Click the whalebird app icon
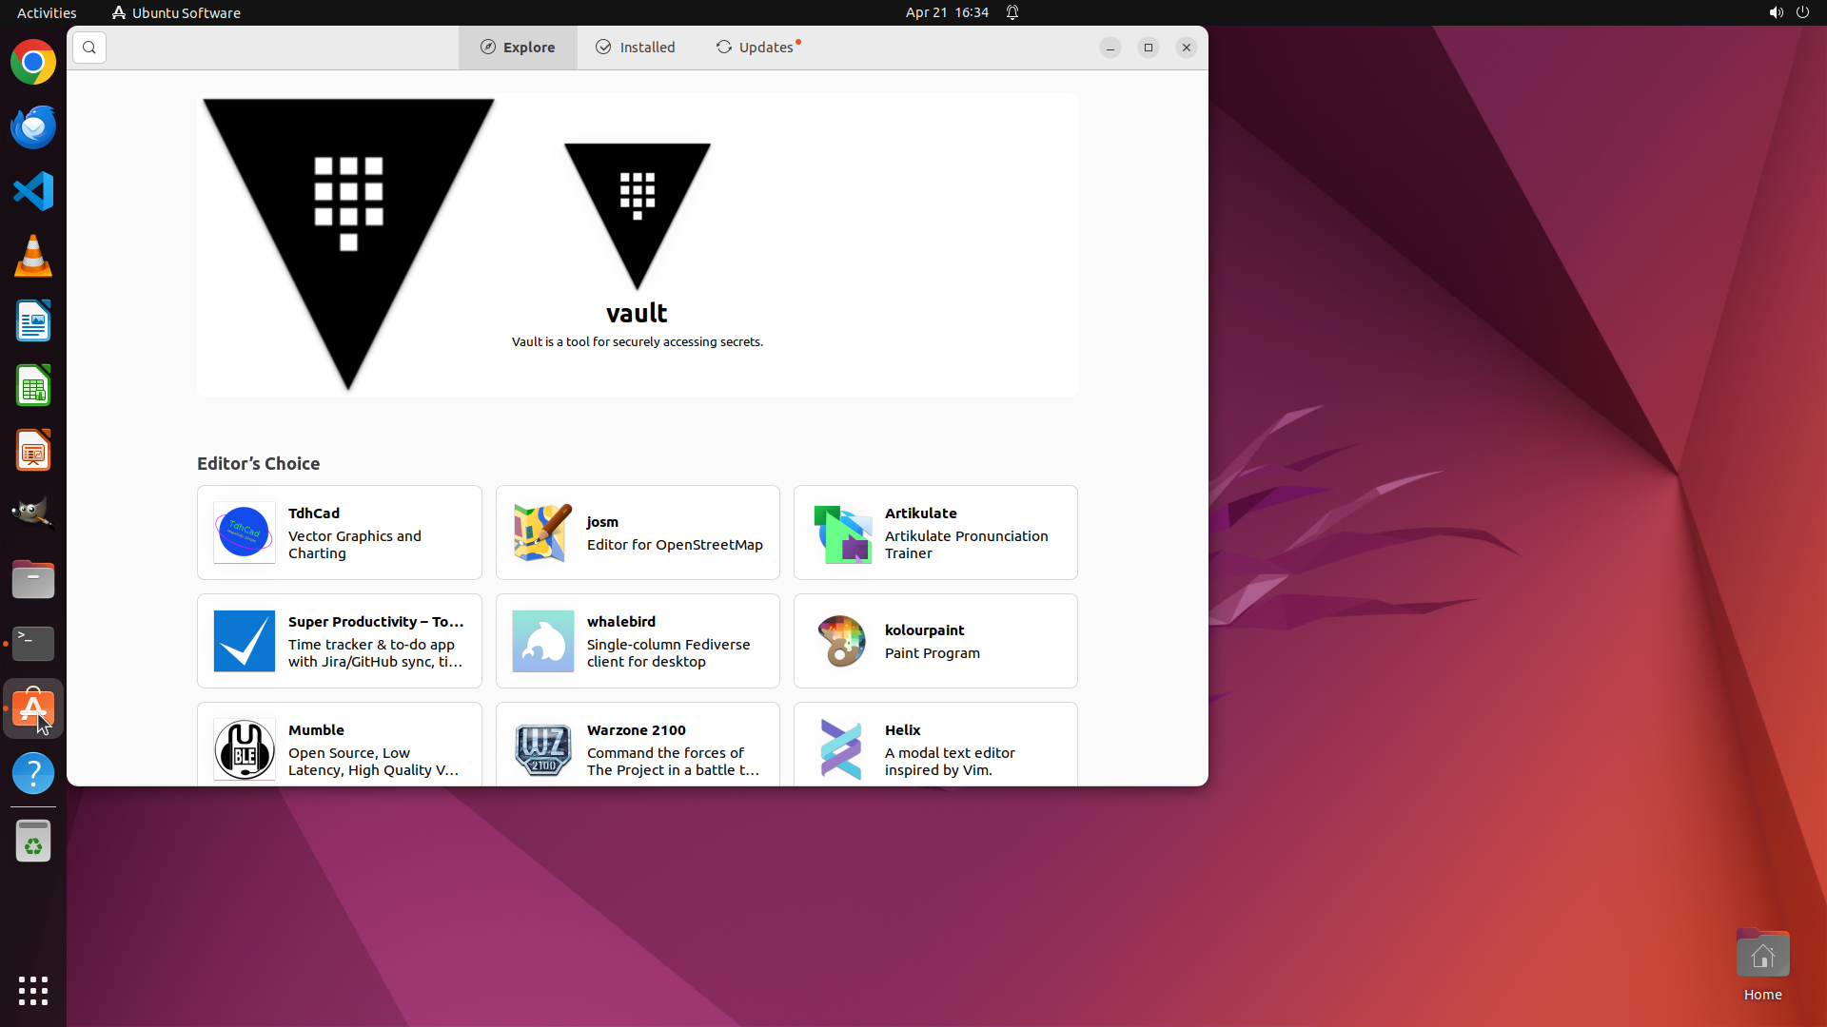The width and height of the screenshot is (1827, 1027). point(542,641)
